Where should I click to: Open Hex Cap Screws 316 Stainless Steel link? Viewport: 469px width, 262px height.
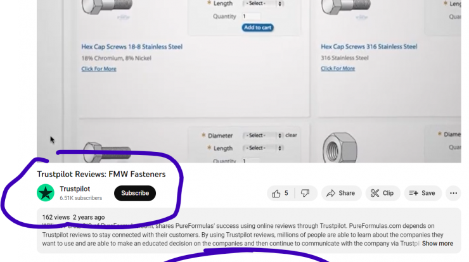tap(369, 47)
